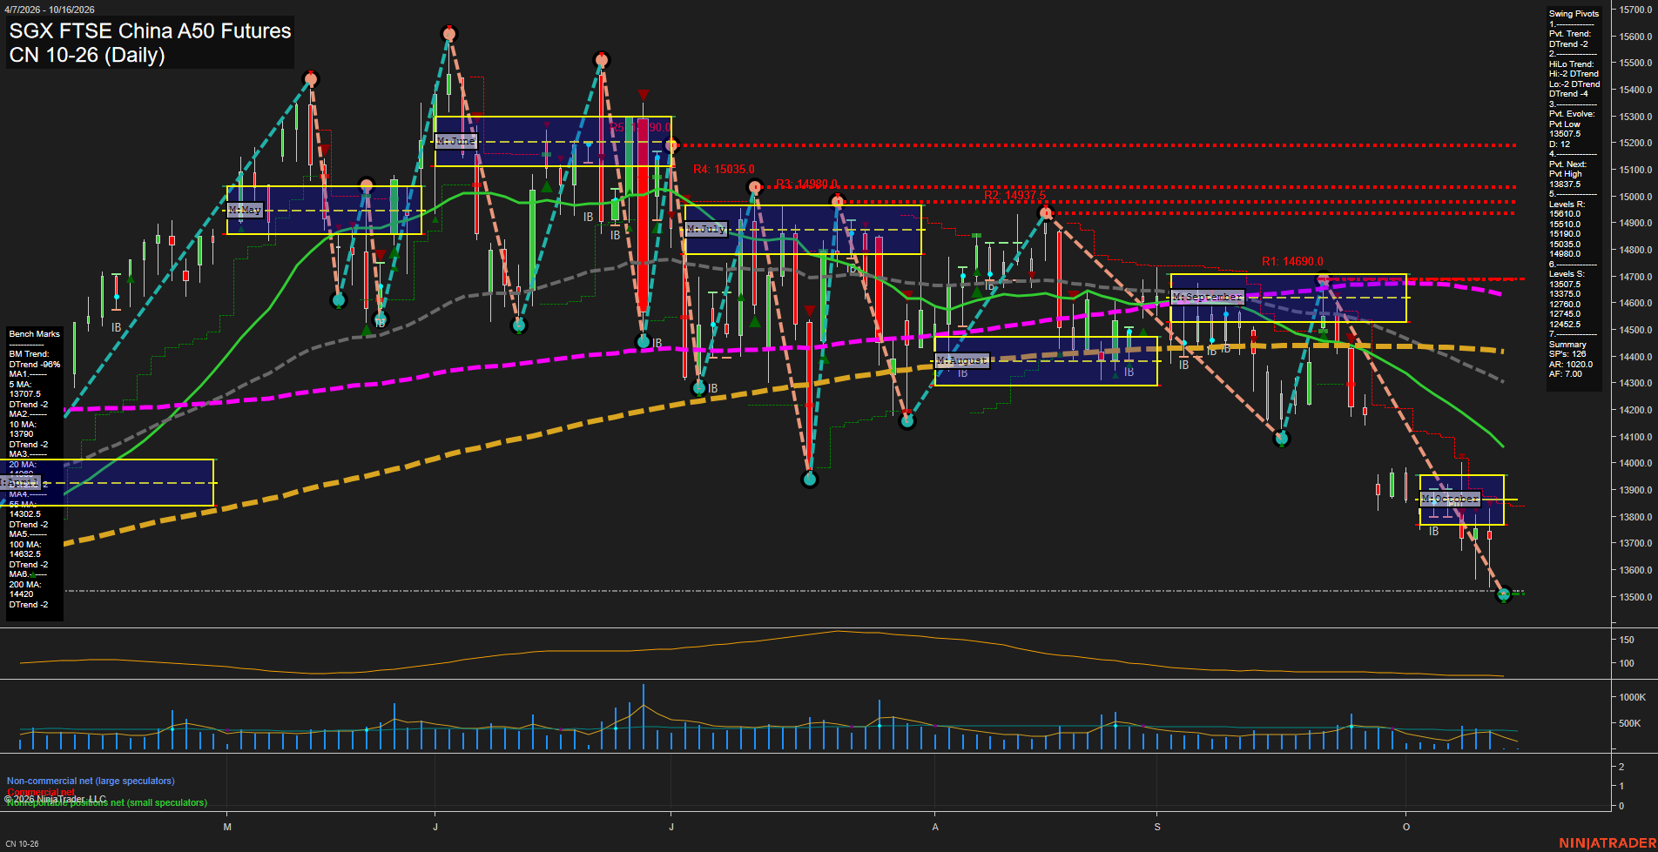
Task: Click the 55 MA value 14302.5
Action: [25, 514]
